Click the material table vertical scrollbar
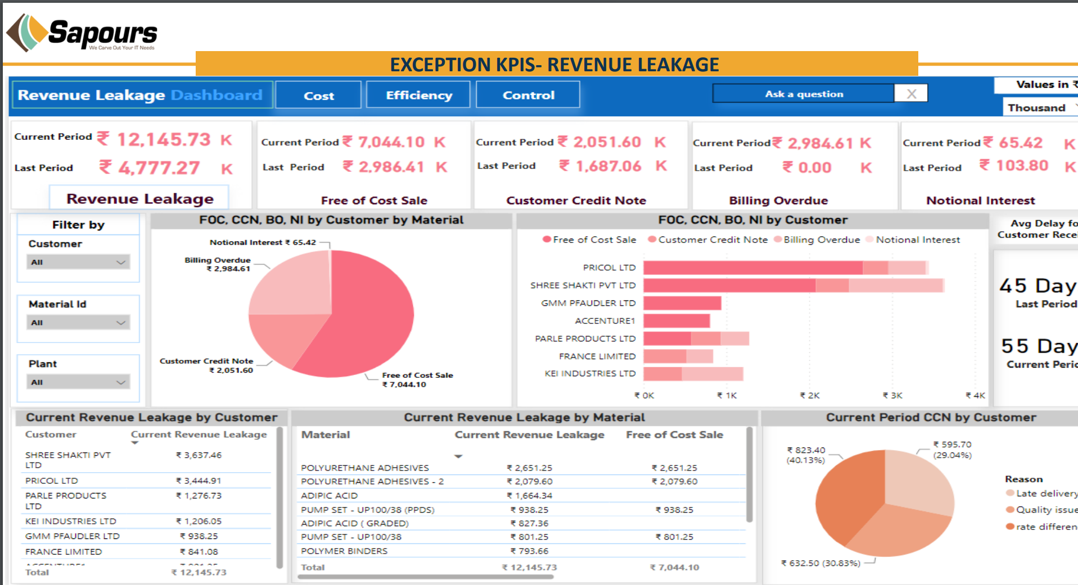1078x585 pixels. tap(749, 475)
